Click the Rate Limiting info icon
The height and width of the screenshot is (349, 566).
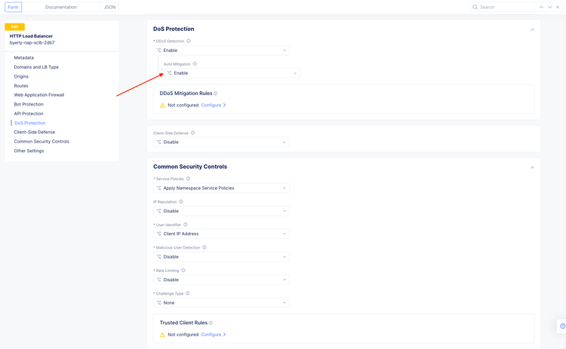(x=183, y=271)
